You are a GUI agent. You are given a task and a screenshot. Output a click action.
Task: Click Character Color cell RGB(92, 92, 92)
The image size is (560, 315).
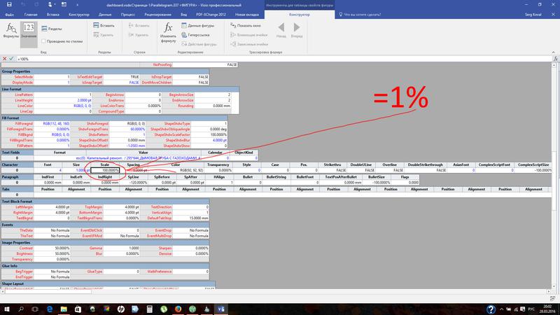(176, 170)
